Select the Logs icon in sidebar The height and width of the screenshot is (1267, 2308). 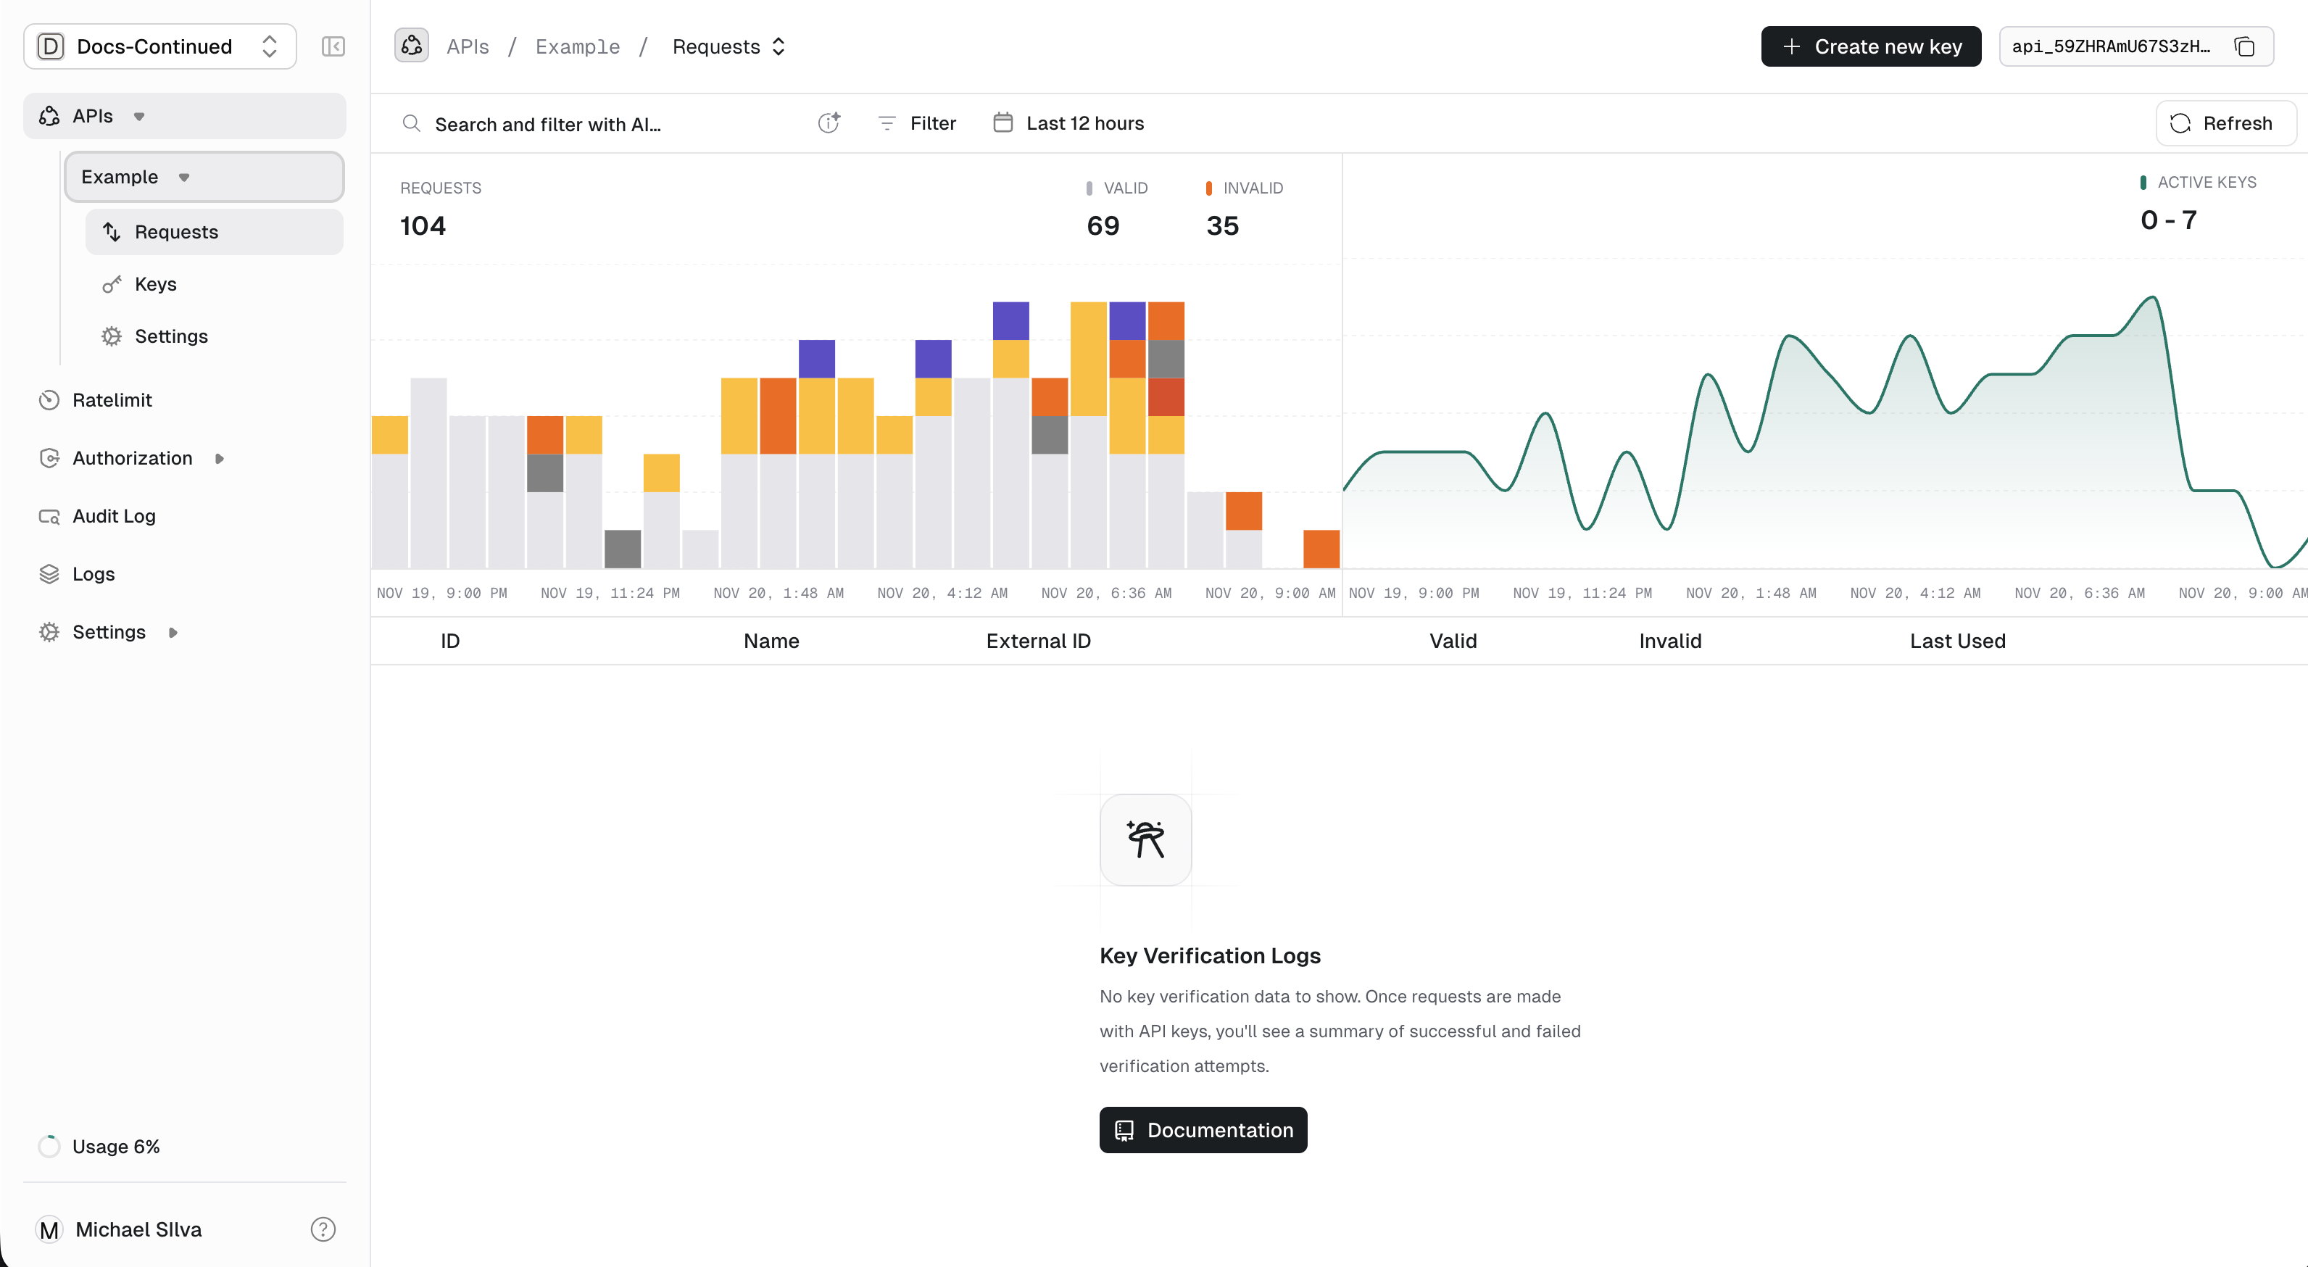(49, 573)
